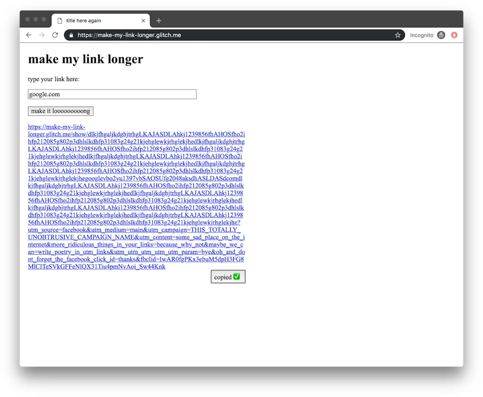
Task: Click the Incognito label text
Action: tap(422, 35)
